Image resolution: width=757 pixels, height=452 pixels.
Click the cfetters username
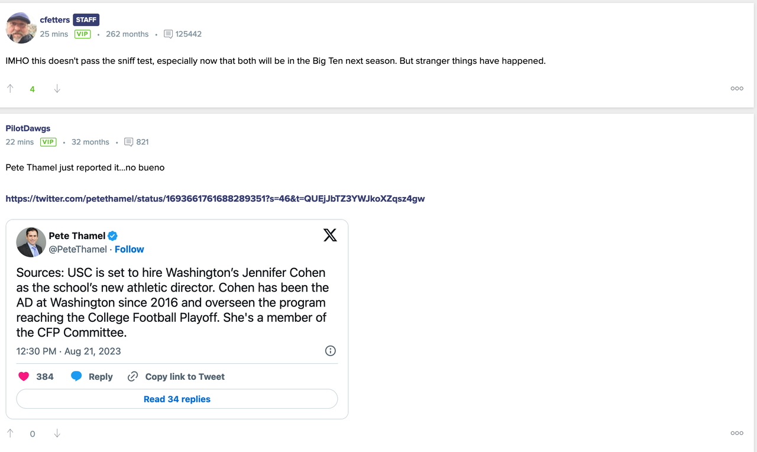coord(54,20)
